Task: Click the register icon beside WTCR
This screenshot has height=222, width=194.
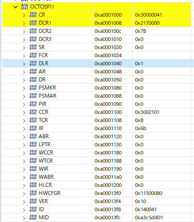Action: (33, 161)
